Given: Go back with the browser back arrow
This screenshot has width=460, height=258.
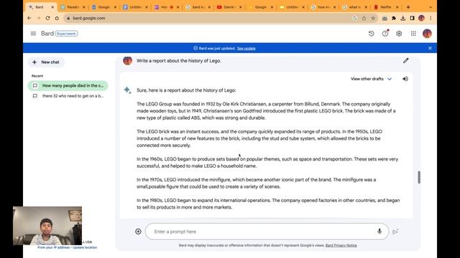Looking at the screenshot, I should (x=29, y=18).
